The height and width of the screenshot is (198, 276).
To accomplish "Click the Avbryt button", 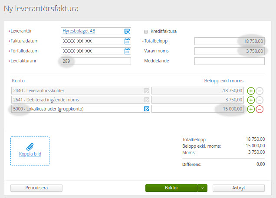I will click(239, 188).
